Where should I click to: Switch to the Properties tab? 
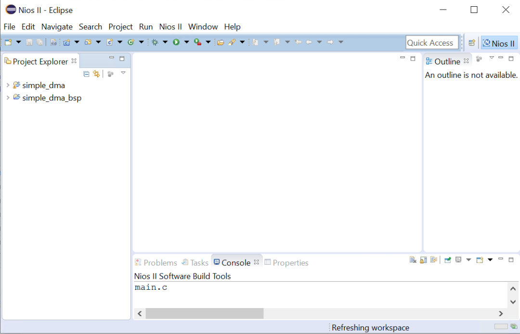tap(286, 263)
